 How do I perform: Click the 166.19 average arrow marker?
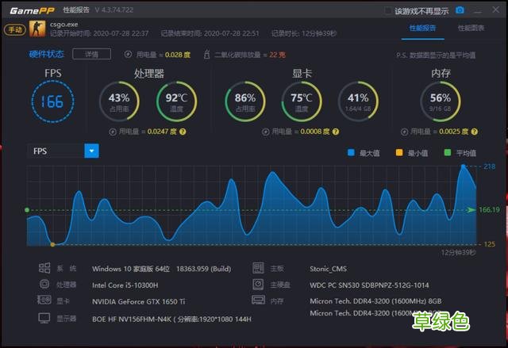[x=471, y=210]
